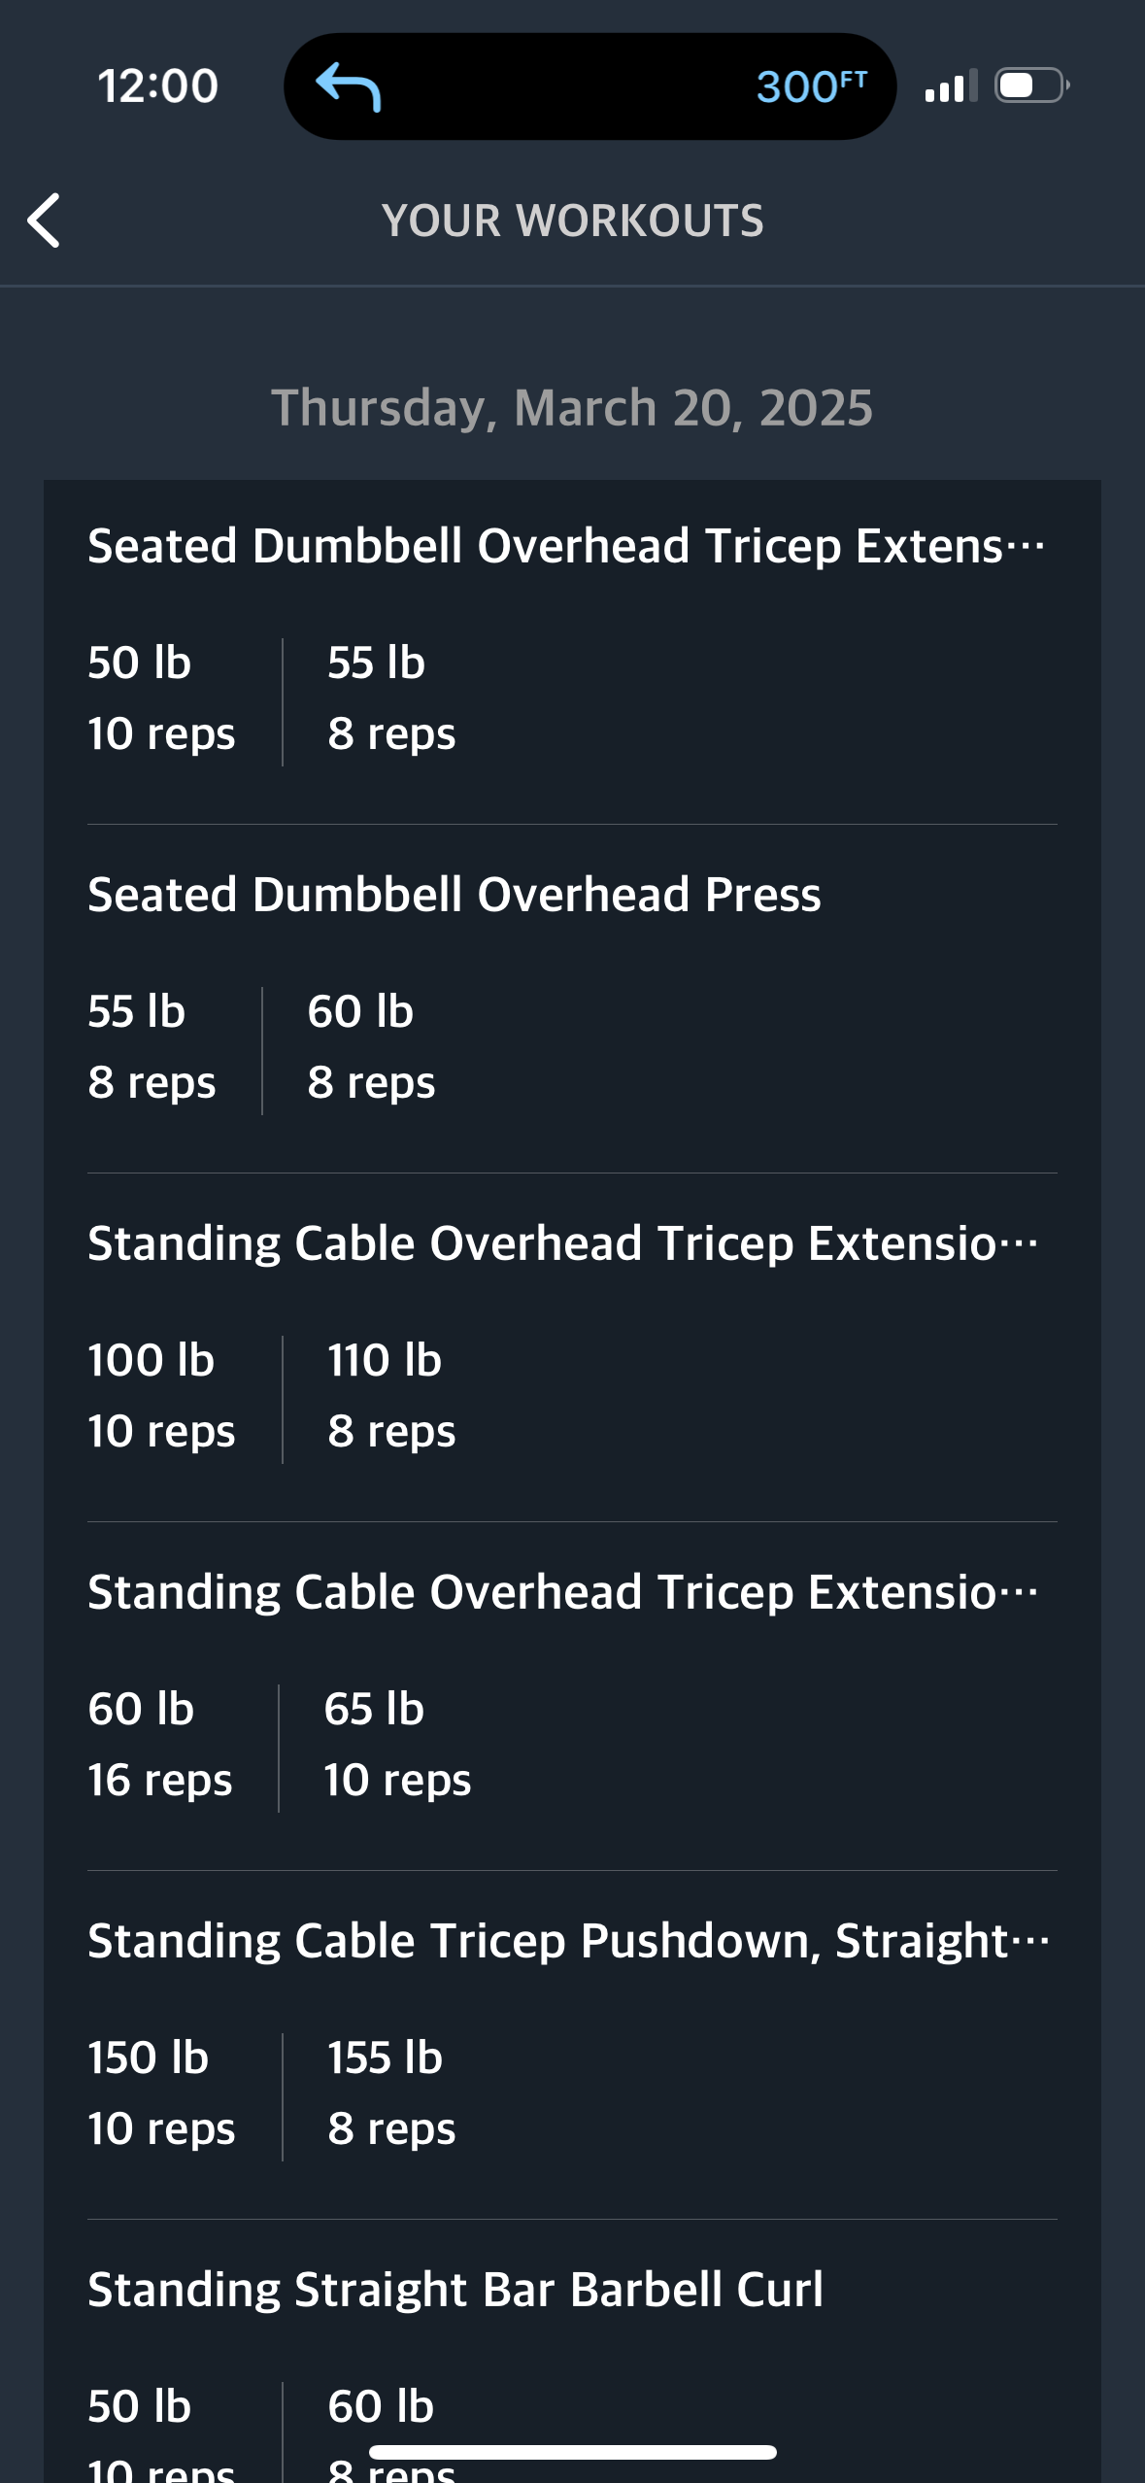Tap the cellular signal bars
Screen dimensions: 1145x2483
tap(951, 86)
